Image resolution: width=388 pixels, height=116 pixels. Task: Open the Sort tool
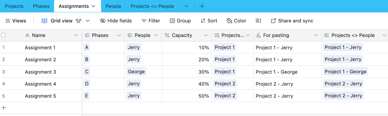click(209, 21)
